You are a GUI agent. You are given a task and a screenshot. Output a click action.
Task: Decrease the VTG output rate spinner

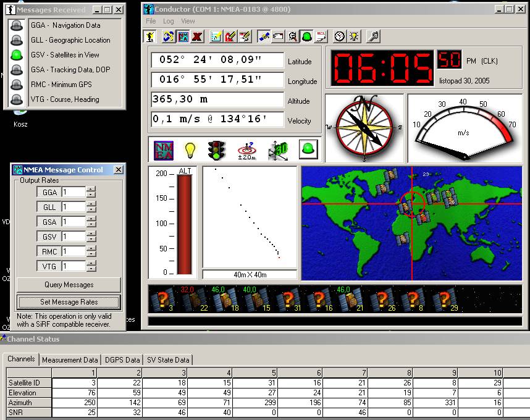tap(91, 269)
